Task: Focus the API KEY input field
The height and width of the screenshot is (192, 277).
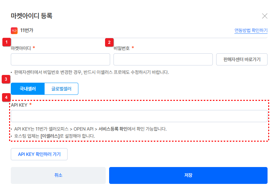Action: point(139,116)
